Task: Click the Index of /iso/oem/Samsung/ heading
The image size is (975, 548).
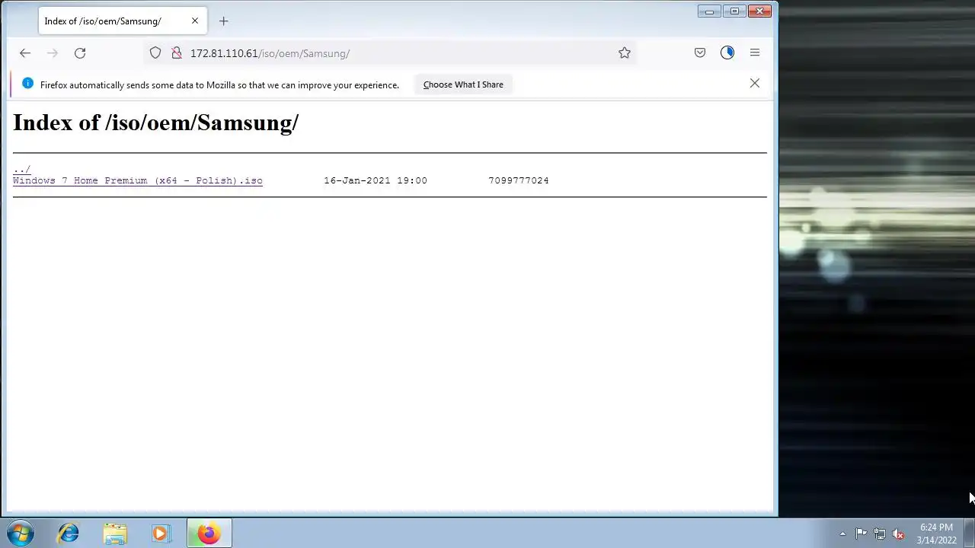Action: (x=155, y=123)
